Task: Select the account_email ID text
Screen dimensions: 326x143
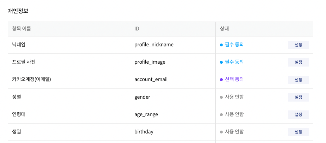Action: [x=151, y=80]
